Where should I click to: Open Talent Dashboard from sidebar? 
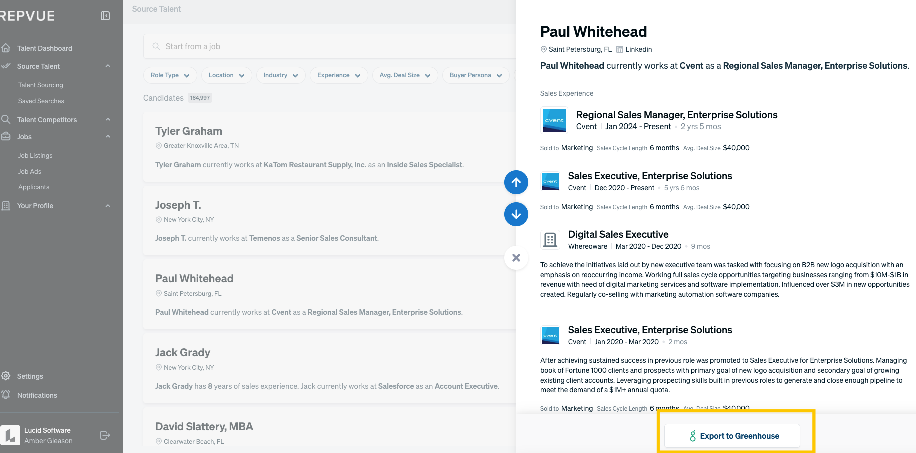[45, 48]
